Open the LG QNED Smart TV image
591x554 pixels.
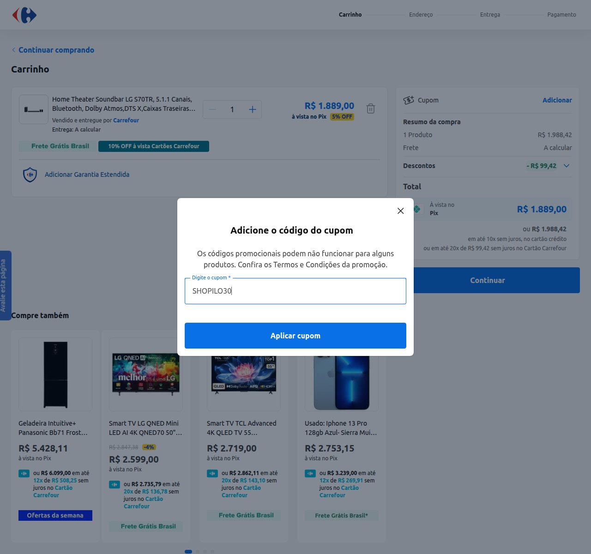pos(146,374)
